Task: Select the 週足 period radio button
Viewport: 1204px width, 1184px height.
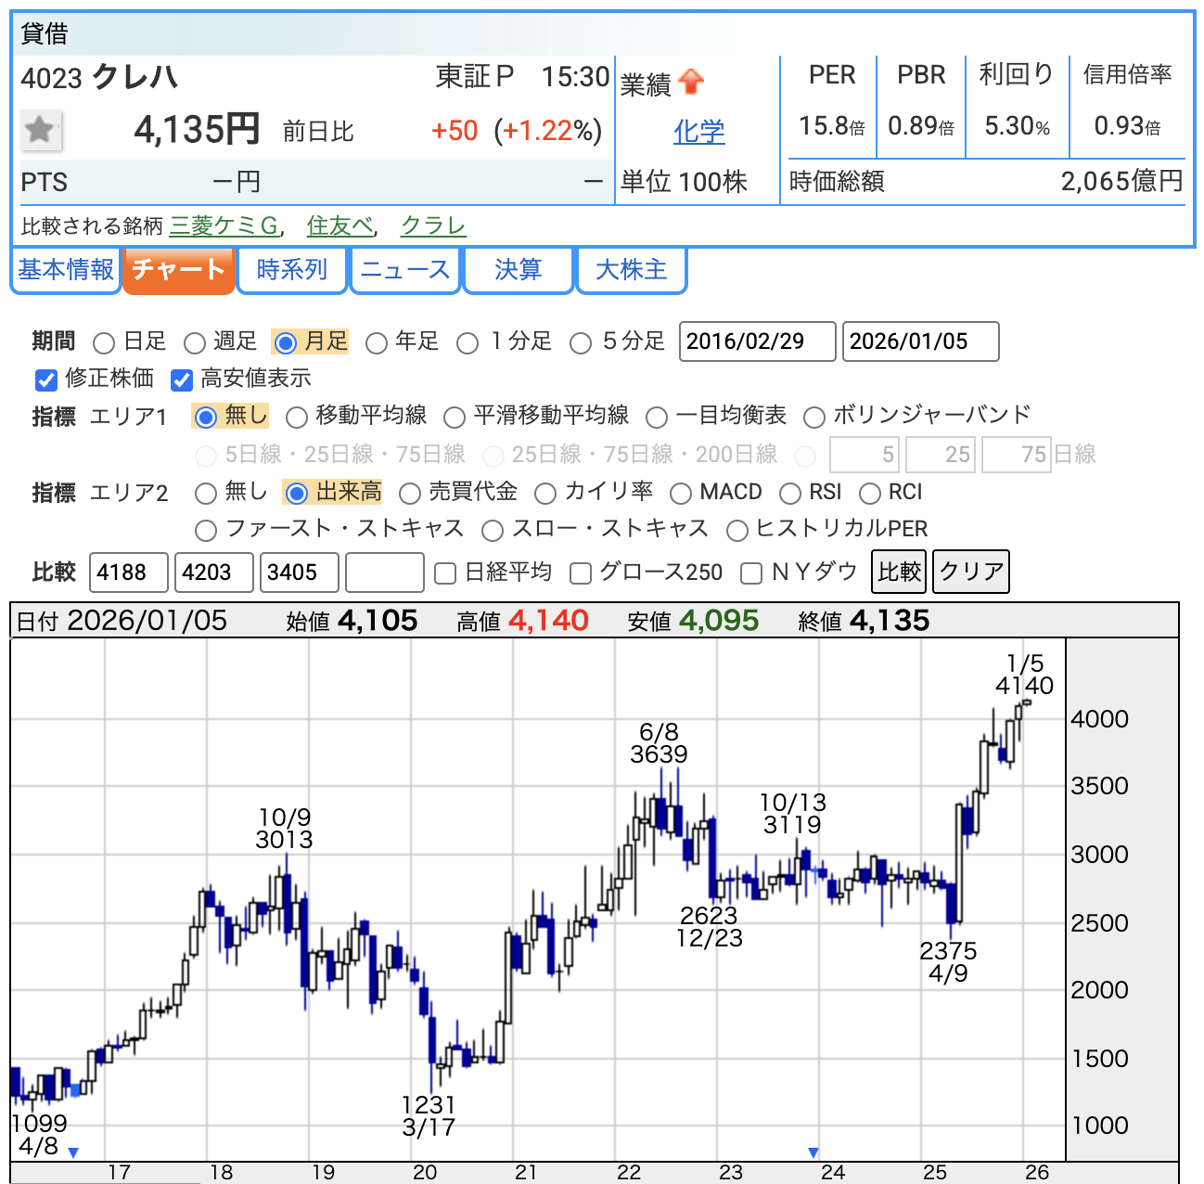Action: tap(195, 343)
